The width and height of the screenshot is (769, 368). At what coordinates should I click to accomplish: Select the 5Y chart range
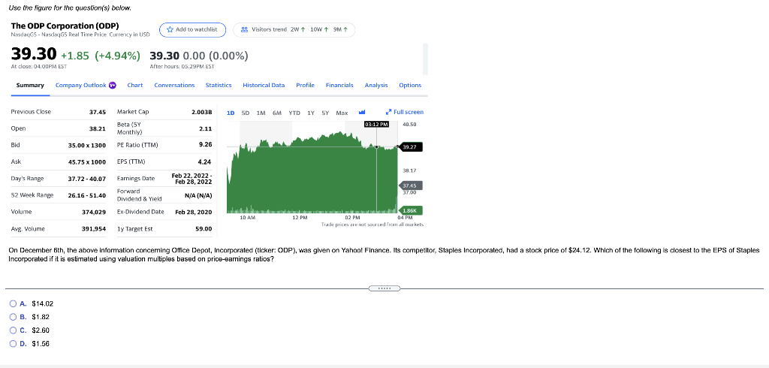pos(325,113)
